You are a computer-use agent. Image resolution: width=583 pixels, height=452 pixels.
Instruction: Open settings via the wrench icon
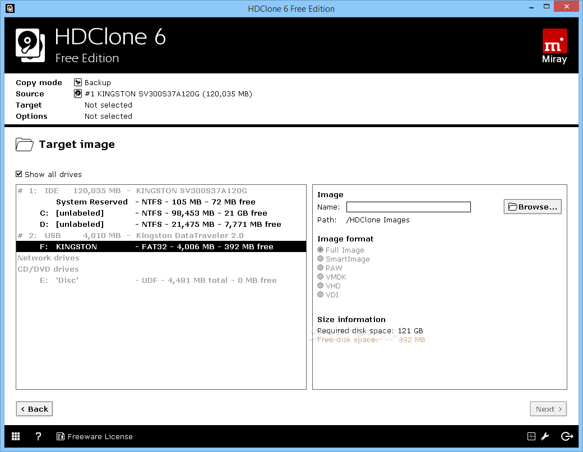(x=545, y=436)
